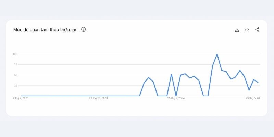Click the help question mark icon
274x137 pixels.
tap(84, 29)
